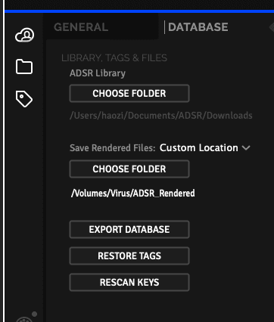Choose folder for the ADSR Library
The image size is (274, 322).
pos(129,94)
